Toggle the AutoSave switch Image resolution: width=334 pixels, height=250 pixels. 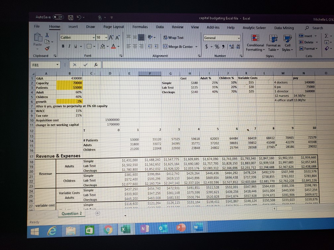coord(58,17)
